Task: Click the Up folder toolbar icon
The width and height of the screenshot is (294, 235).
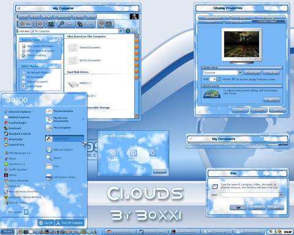Action: (x=51, y=24)
